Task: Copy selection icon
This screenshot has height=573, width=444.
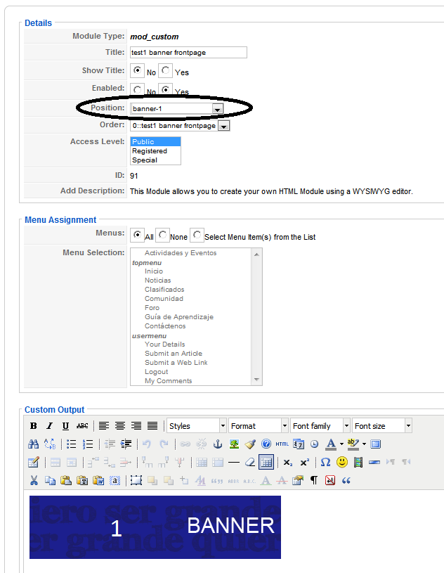Action: click(50, 480)
